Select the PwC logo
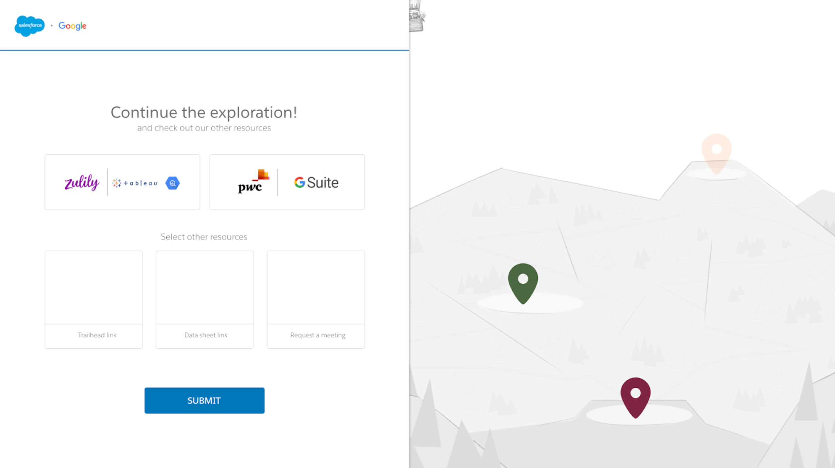Viewport: 835px width, 468px height. [x=253, y=181]
